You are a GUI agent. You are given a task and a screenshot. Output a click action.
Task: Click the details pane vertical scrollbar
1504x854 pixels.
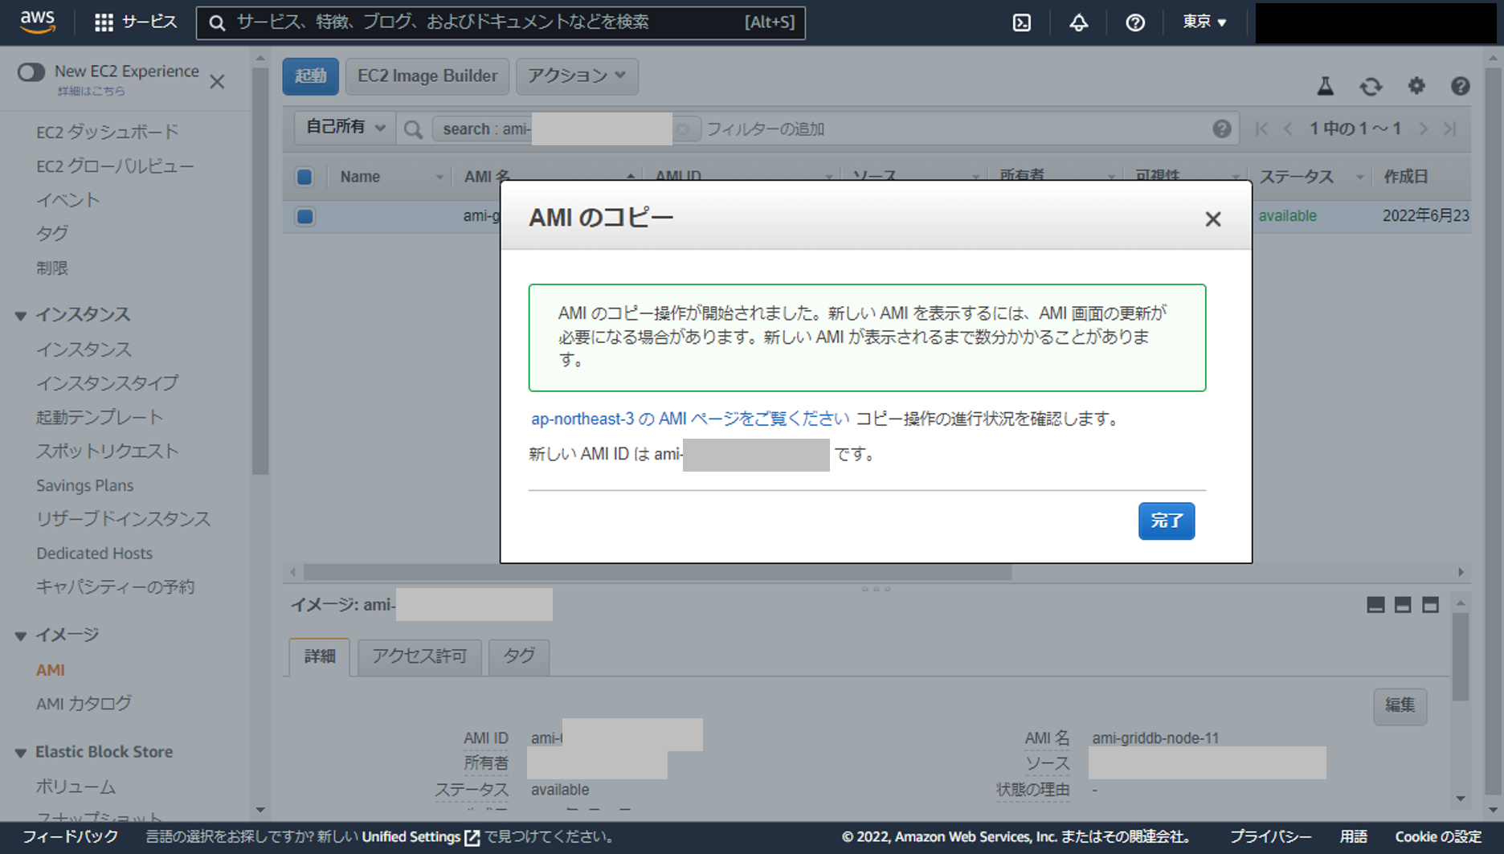1461,656
